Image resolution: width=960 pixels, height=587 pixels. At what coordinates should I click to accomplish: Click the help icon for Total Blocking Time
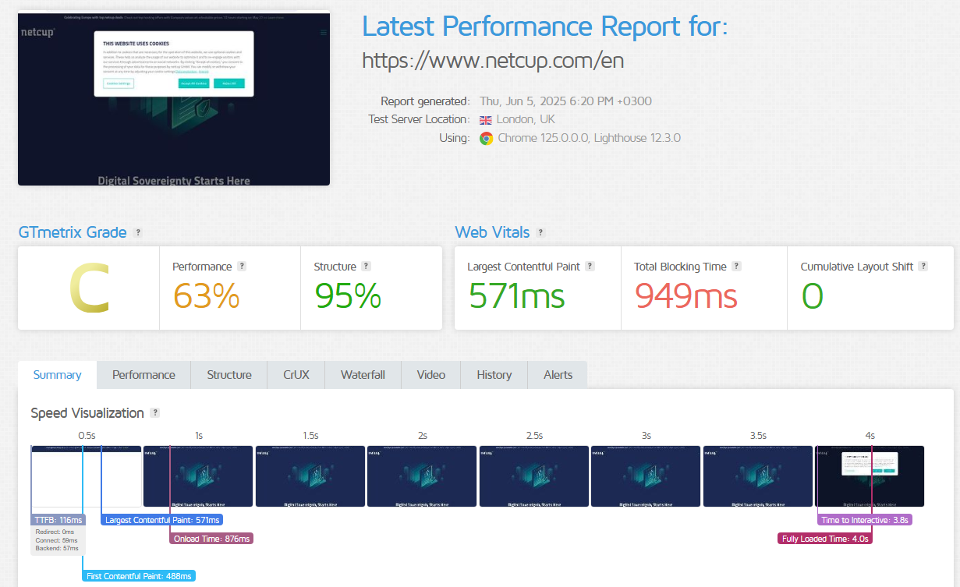coord(736,266)
